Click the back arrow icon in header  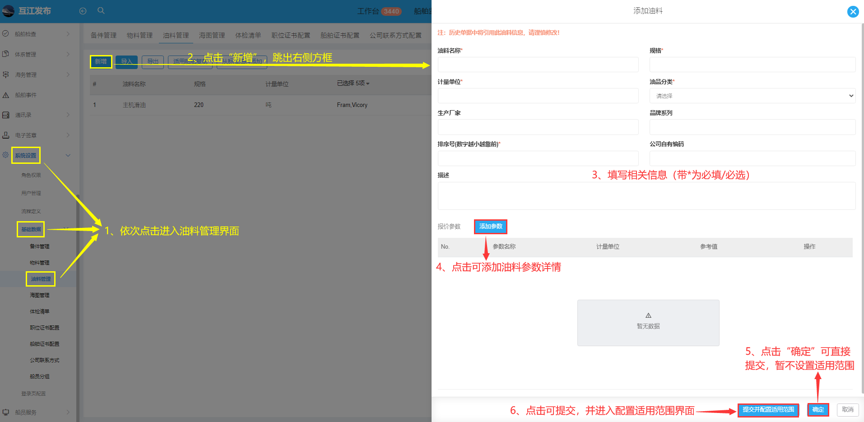coord(83,11)
